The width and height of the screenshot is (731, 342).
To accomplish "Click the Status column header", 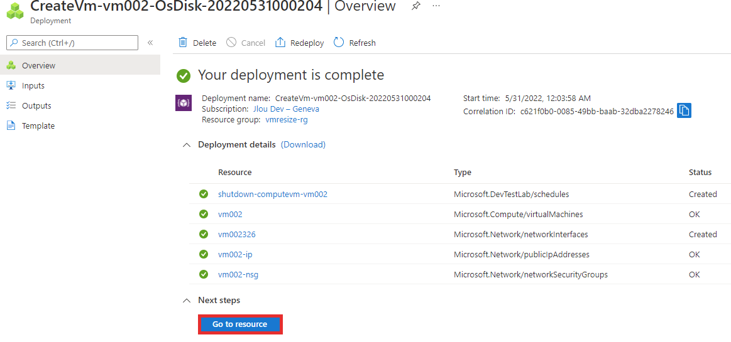I will [700, 172].
